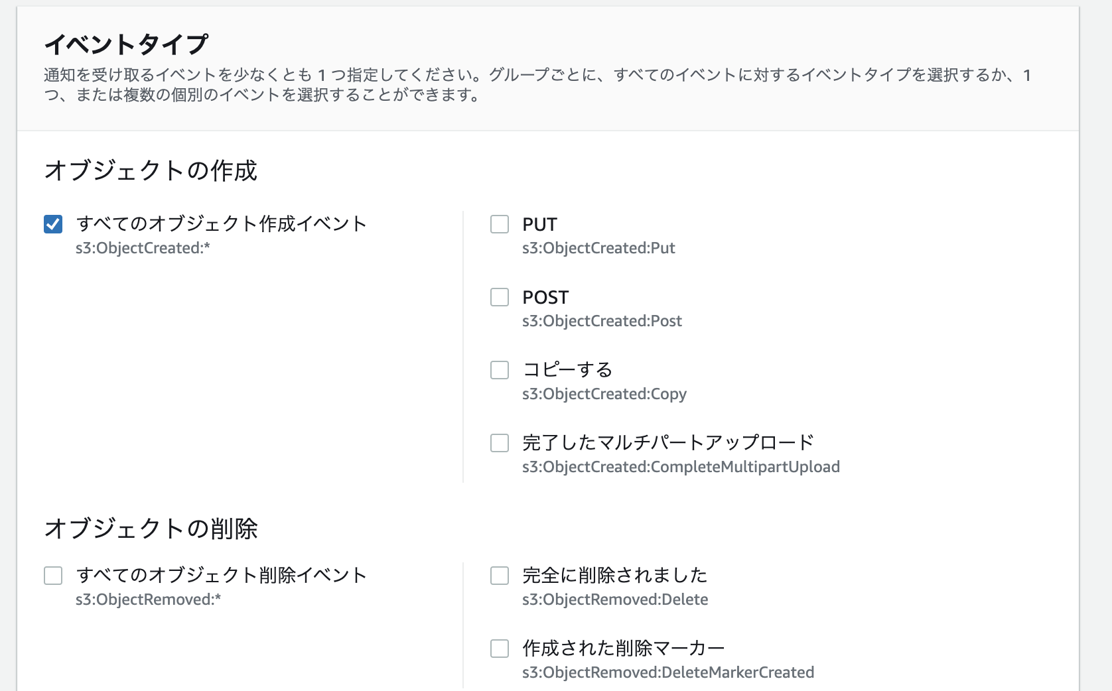The image size is (1112, 691).
Task: Check 完了したマルチパートアップロード checkbox
Action: click(499, 443)
